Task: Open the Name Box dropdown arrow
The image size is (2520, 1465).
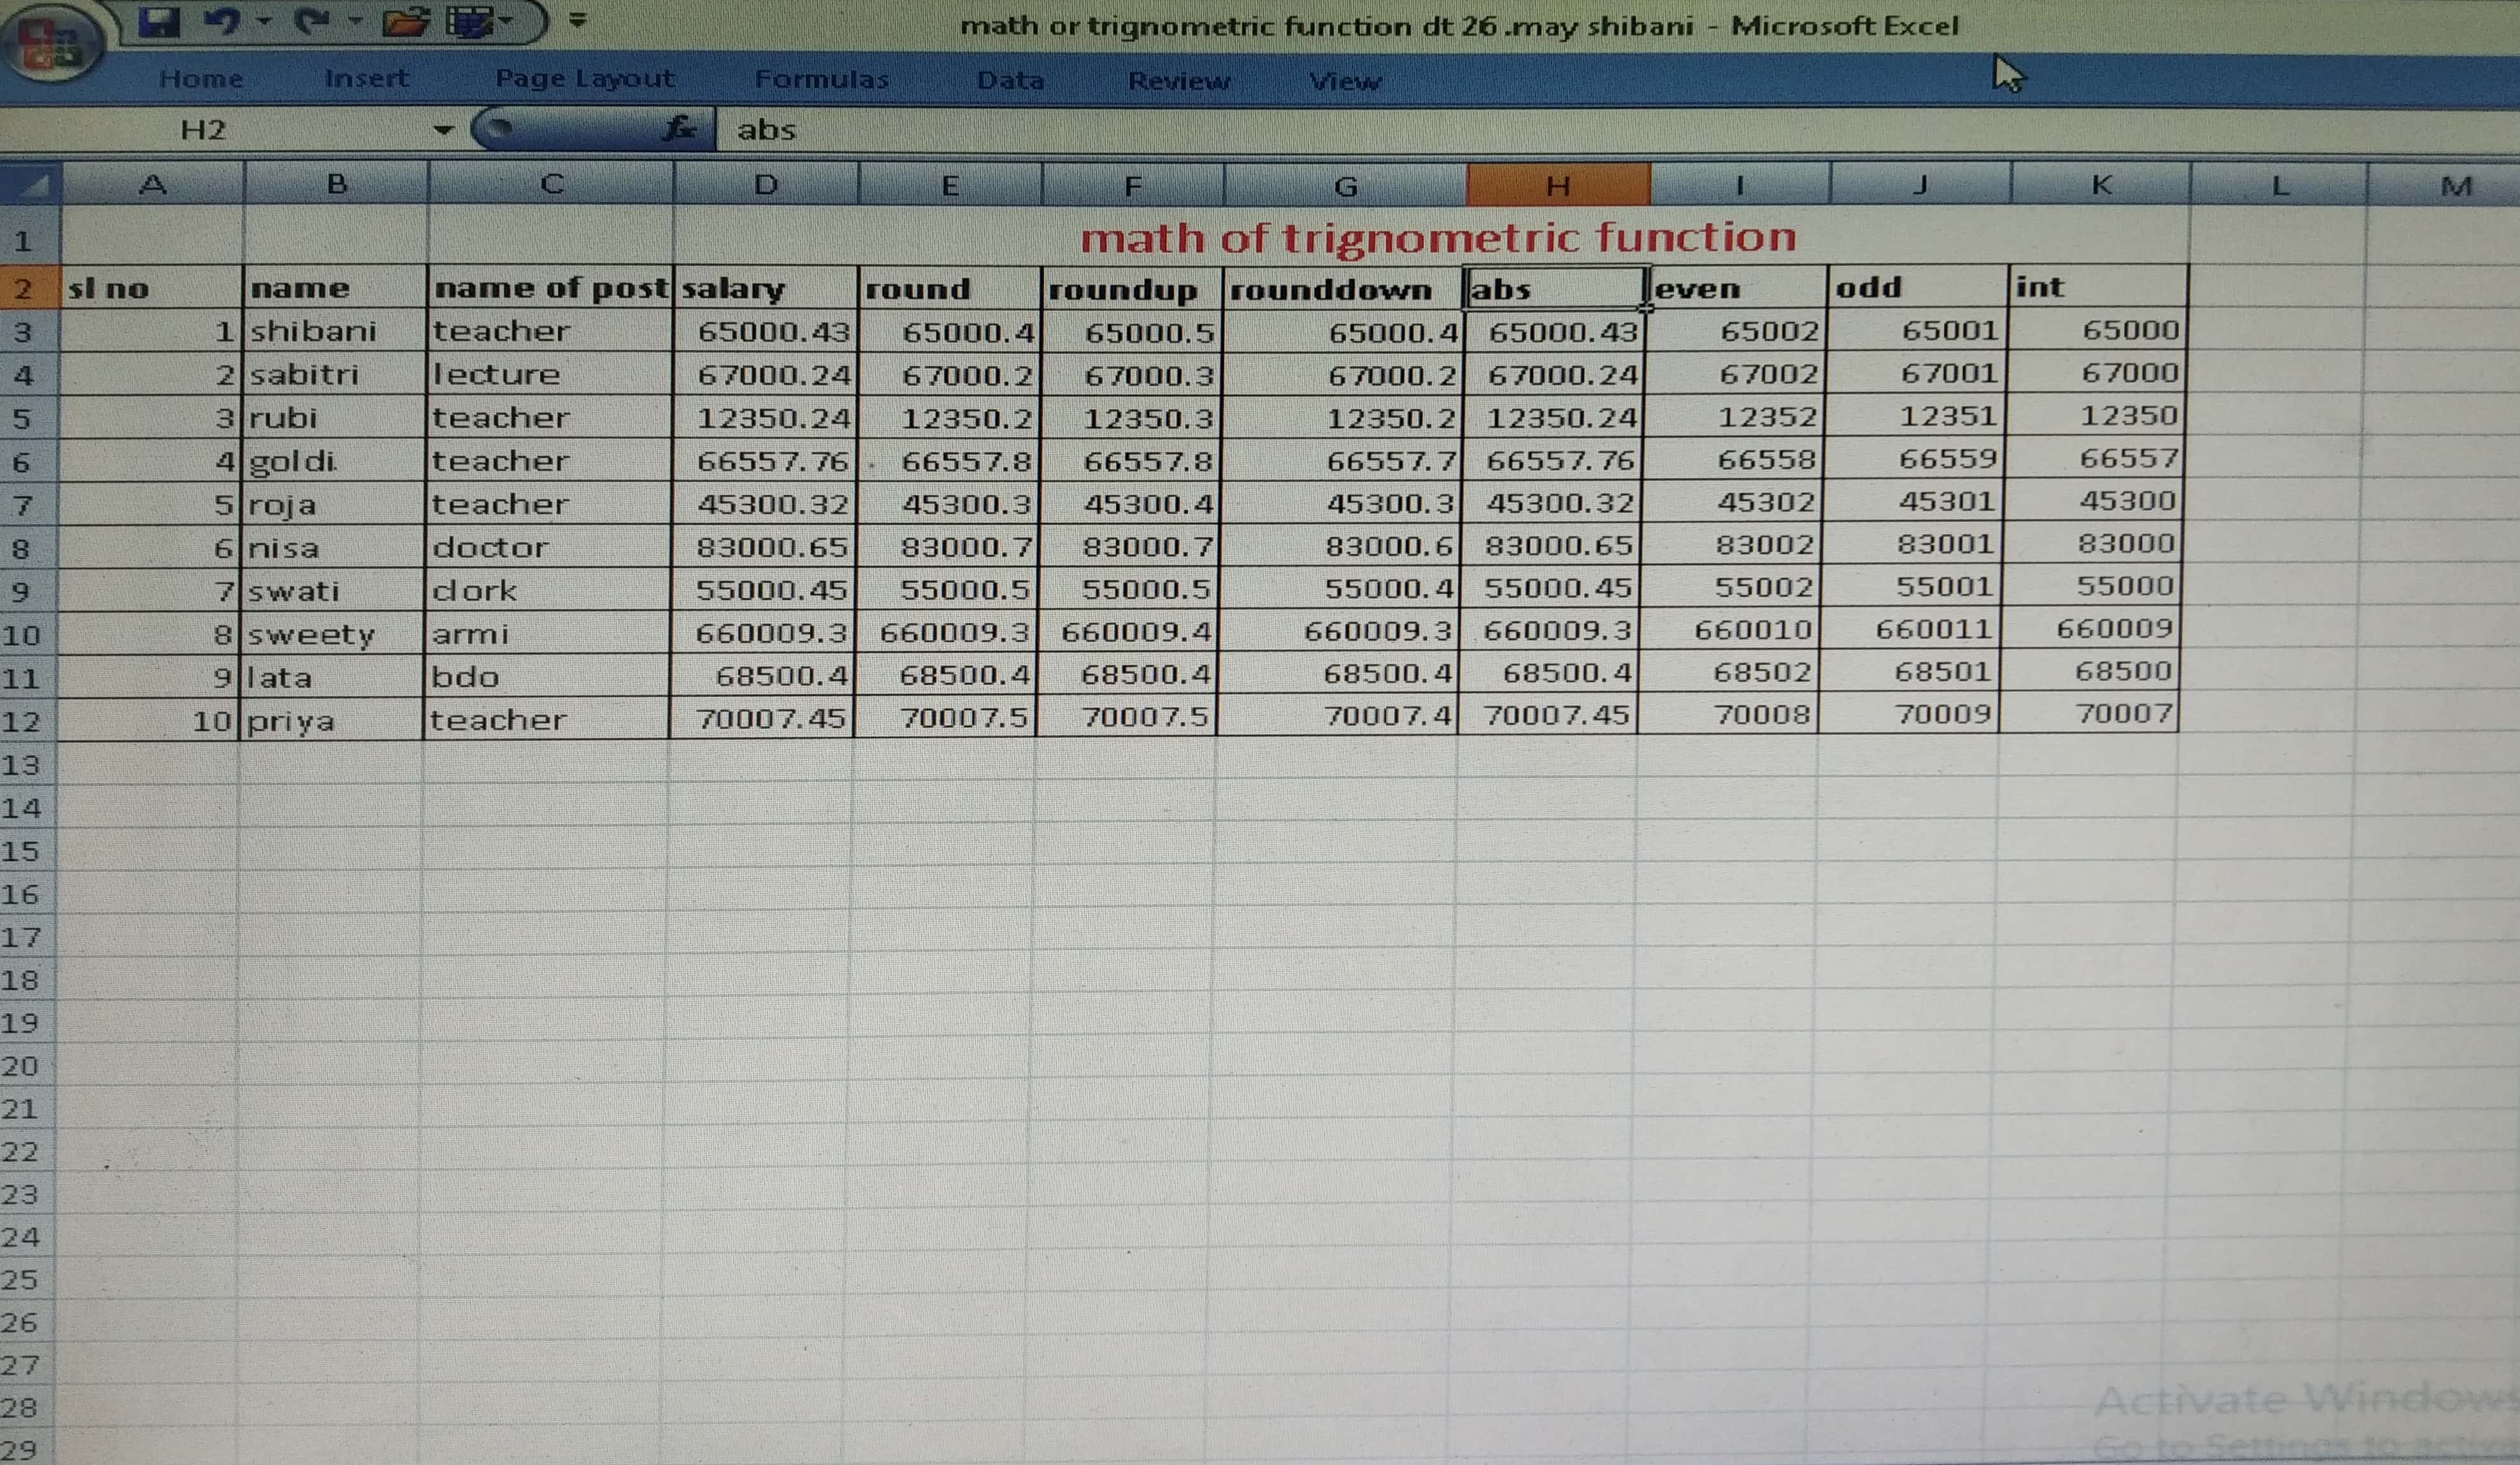Action: [x=443, y=130]
